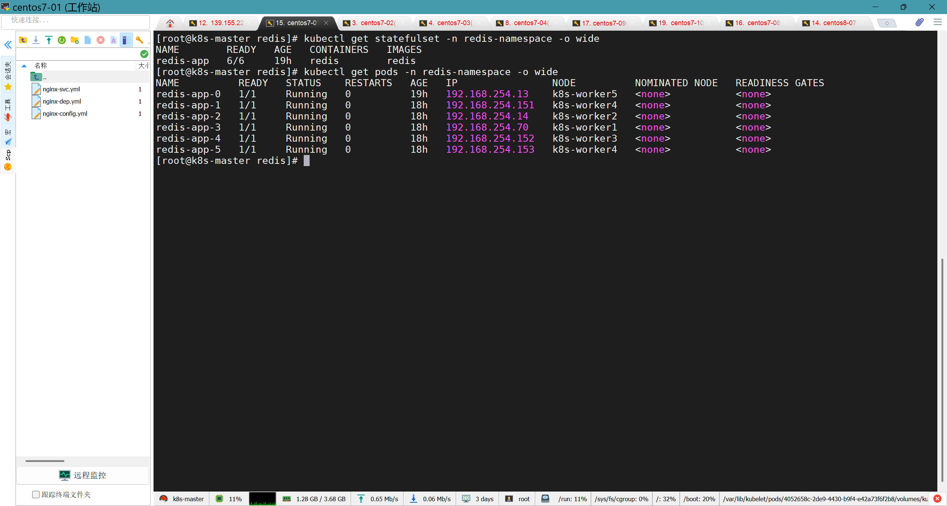Screen dimensions: 947x506
Task: Click the download file icon
Action: (36, 40)
